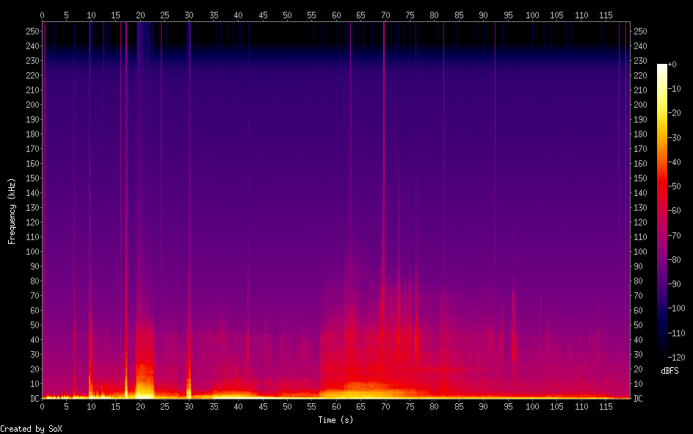
Task: Click the "Created by SoX" text
Action: pyautogui.click(x=31, y=428)
